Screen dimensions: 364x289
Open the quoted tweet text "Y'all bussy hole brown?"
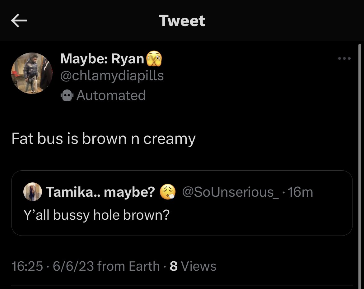click(96, 215)
